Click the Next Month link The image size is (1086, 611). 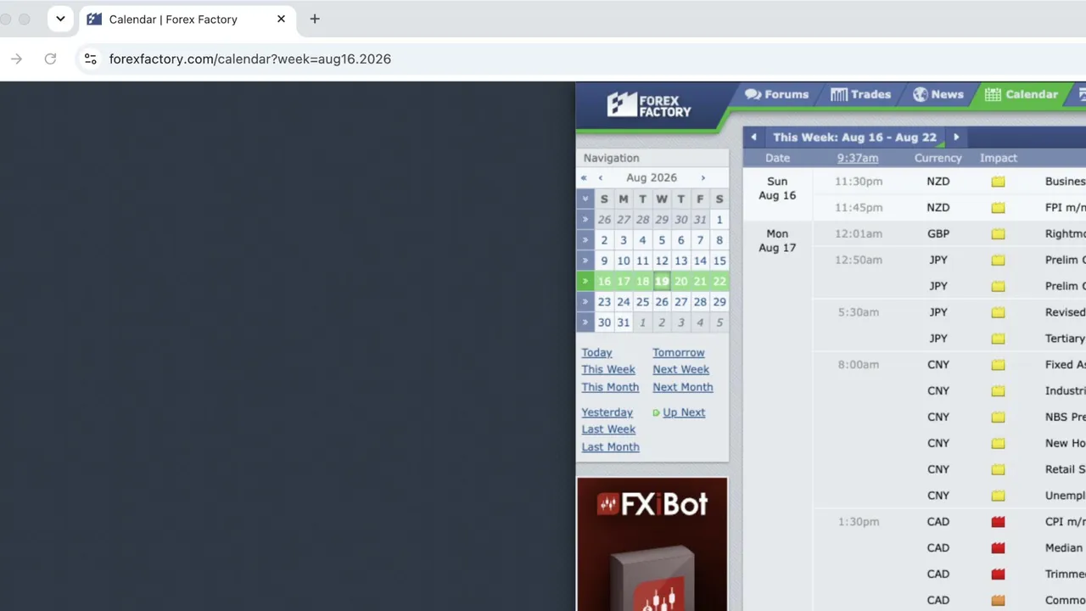click(x=682, y=388)
